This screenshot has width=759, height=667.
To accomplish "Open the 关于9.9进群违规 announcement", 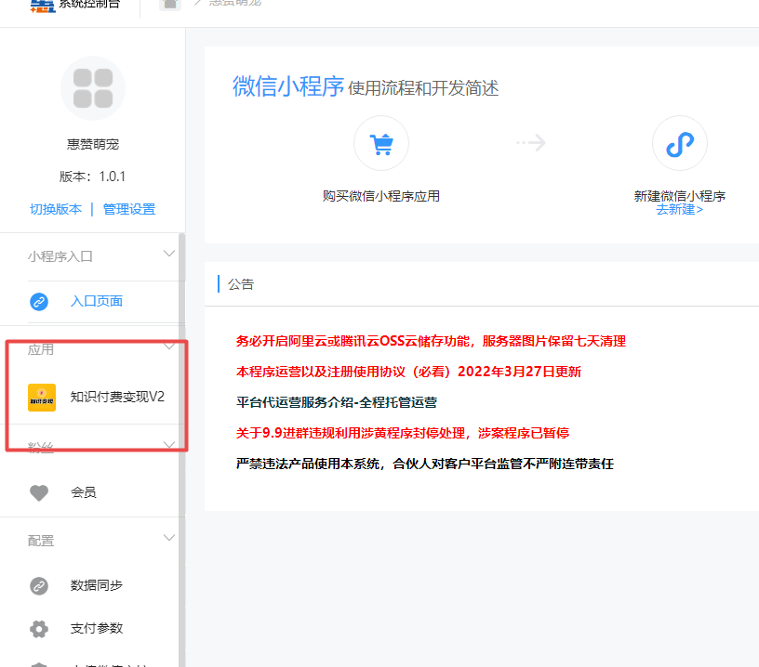I will [402, 433].
